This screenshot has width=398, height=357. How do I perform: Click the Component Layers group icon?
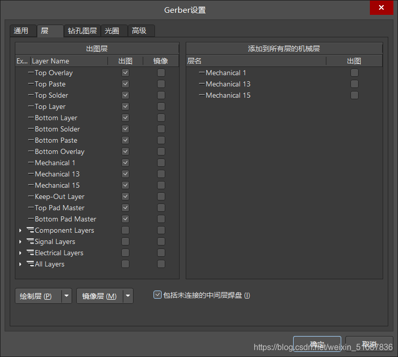click(x=30, y=230)
